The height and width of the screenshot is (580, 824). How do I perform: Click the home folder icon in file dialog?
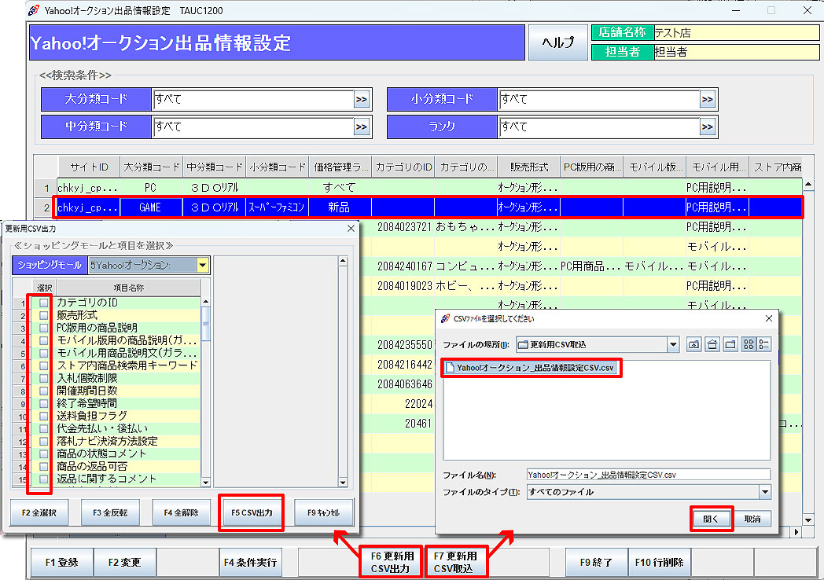(x=712, y=344)
